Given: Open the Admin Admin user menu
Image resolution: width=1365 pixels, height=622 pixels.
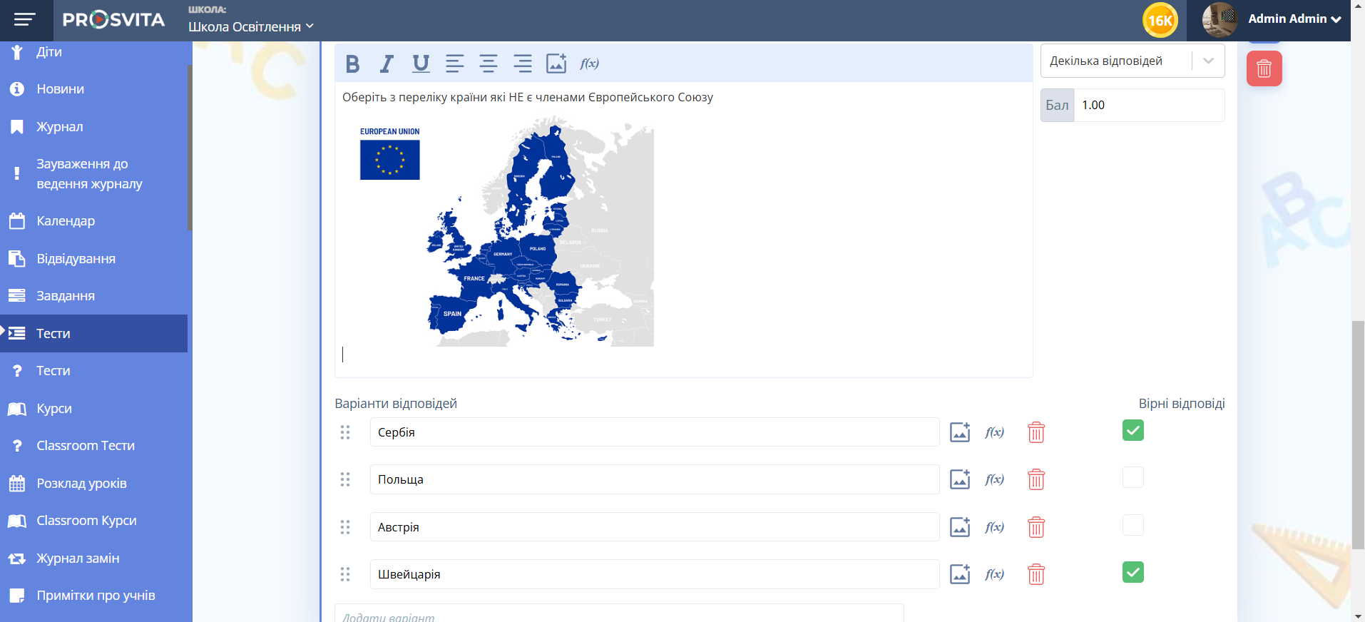Looking at the screenshot, I should pyautogui.click(x=1294, y=19).
